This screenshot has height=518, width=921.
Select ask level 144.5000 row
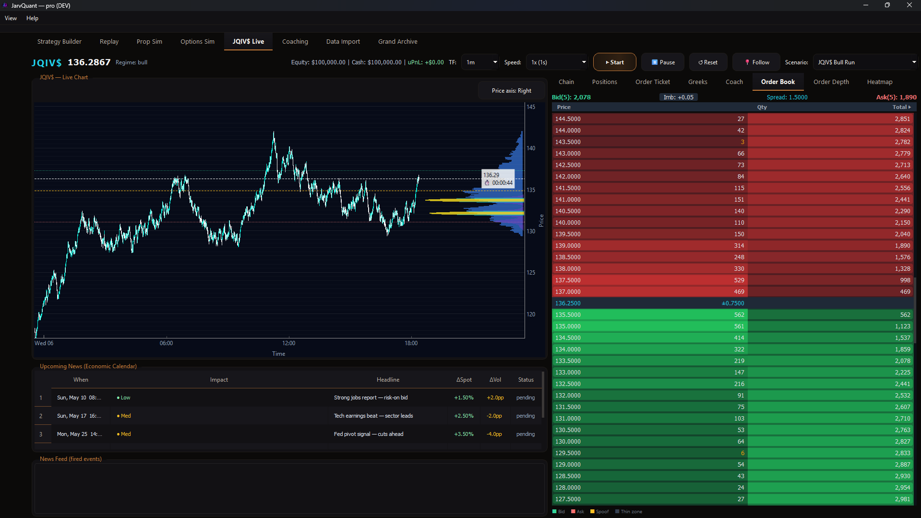pos(733,119)
